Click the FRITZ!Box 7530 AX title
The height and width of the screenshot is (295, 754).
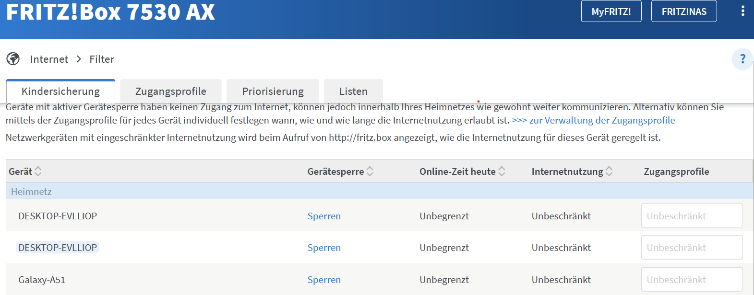click(x=110, y=11)
